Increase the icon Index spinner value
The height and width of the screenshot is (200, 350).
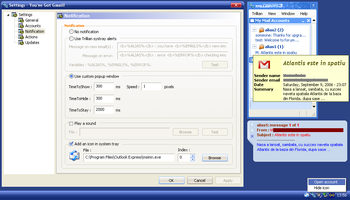(192, 156)
